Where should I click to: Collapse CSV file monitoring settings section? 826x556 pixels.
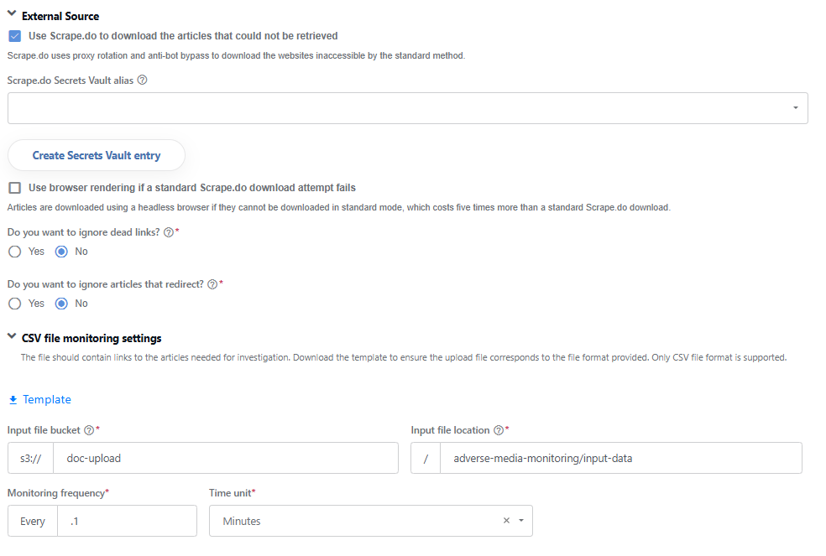pyautogui.click(x=12, y=336)
